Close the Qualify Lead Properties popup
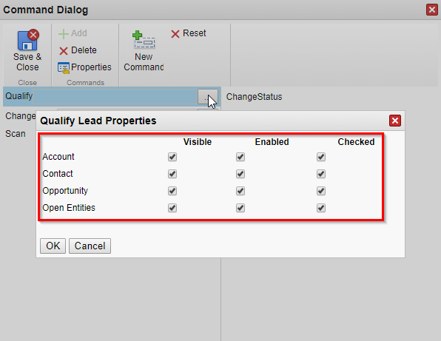 pyautogui.click(x=395, y=121)
